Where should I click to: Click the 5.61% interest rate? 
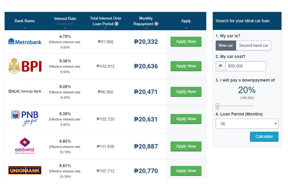coord(65,166)
